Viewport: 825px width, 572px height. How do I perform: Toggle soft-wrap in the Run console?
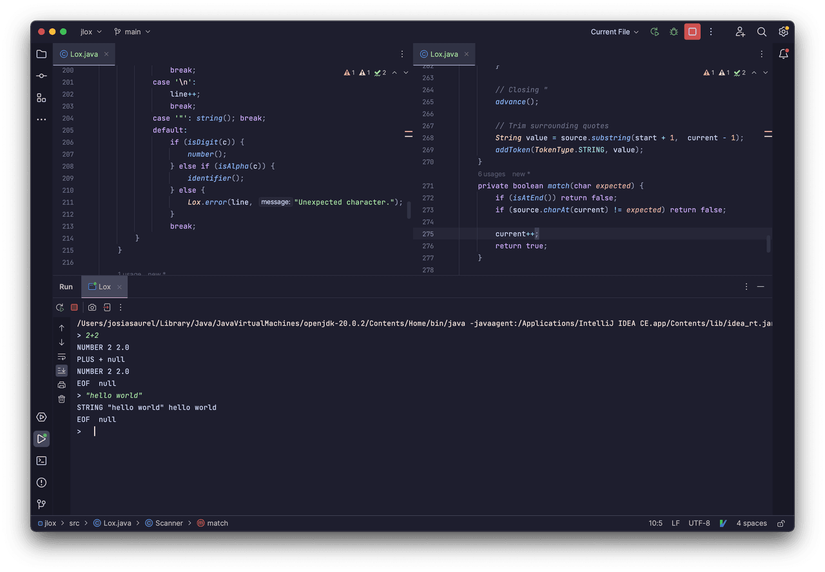coord(62,357)
